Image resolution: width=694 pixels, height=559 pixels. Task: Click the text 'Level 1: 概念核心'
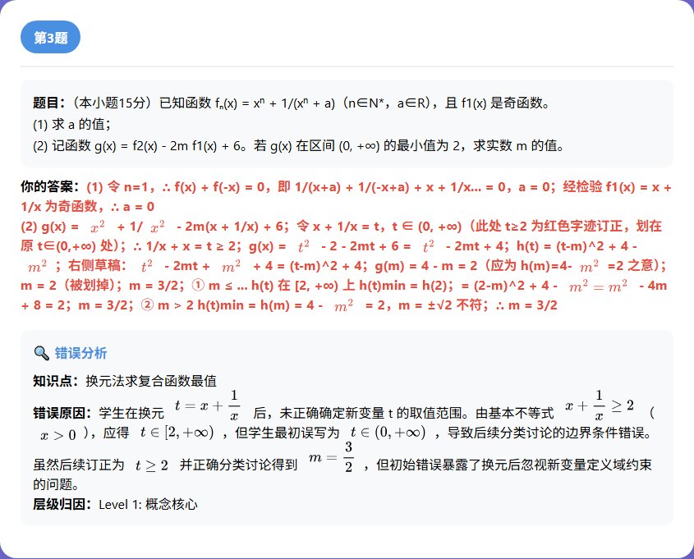point(149,504)
